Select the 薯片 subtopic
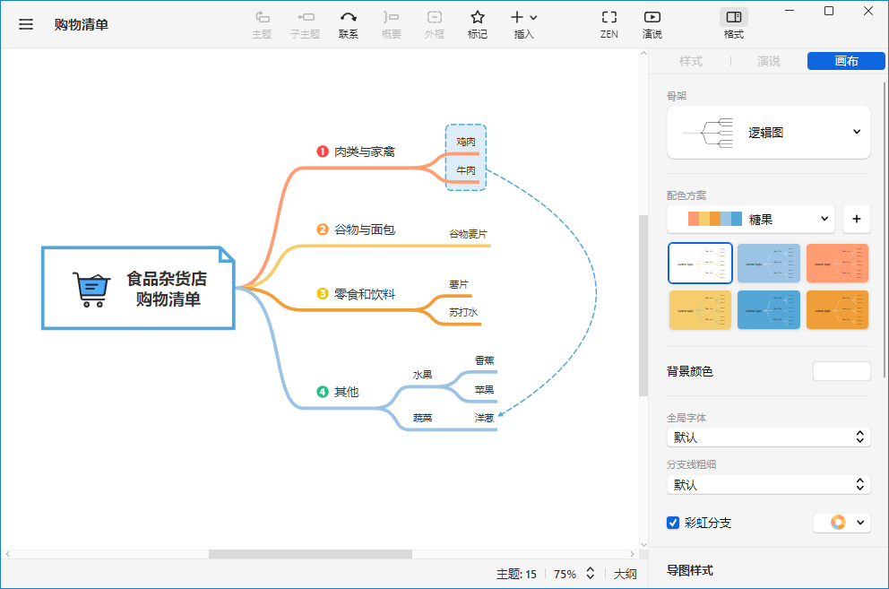The height and width of the screenshot is (589, 889). 459,284
